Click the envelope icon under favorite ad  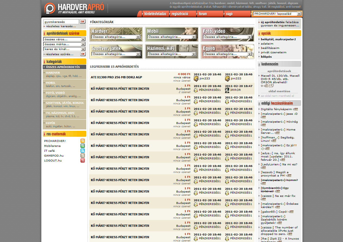click(x=271, y=86)
